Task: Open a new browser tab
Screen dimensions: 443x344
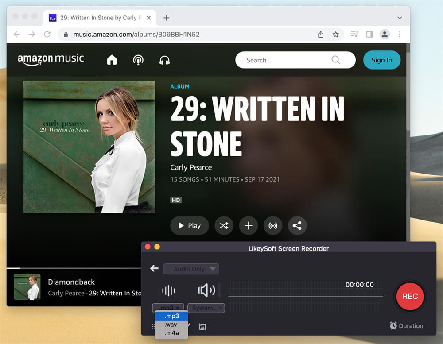Action: tap(167, 18)
